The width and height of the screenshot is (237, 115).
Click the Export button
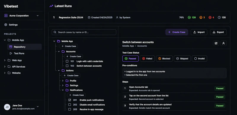[218, 32]
